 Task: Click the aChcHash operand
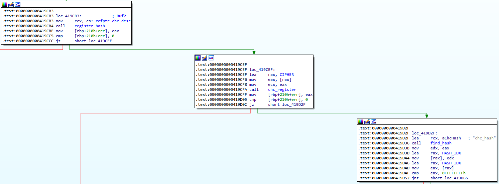tap(452, 138)
